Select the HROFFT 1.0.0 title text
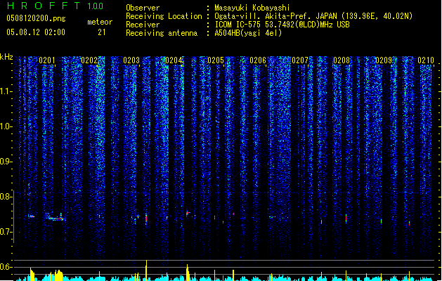Screen dimensions: 442x281 pos(56,6)
